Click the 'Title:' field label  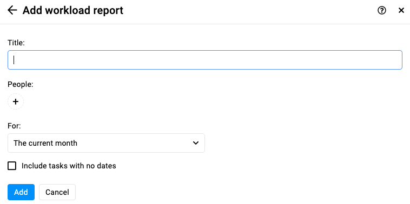click(16, 43)
